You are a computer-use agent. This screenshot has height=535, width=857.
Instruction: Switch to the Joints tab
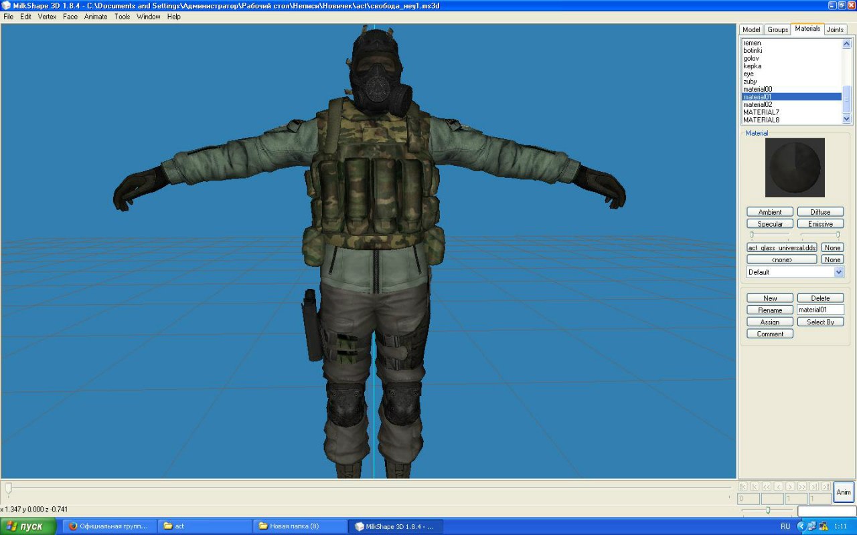click(x=835, y=29)
